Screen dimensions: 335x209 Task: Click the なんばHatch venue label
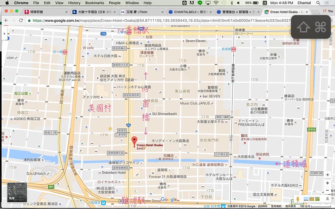coord(36,173)
